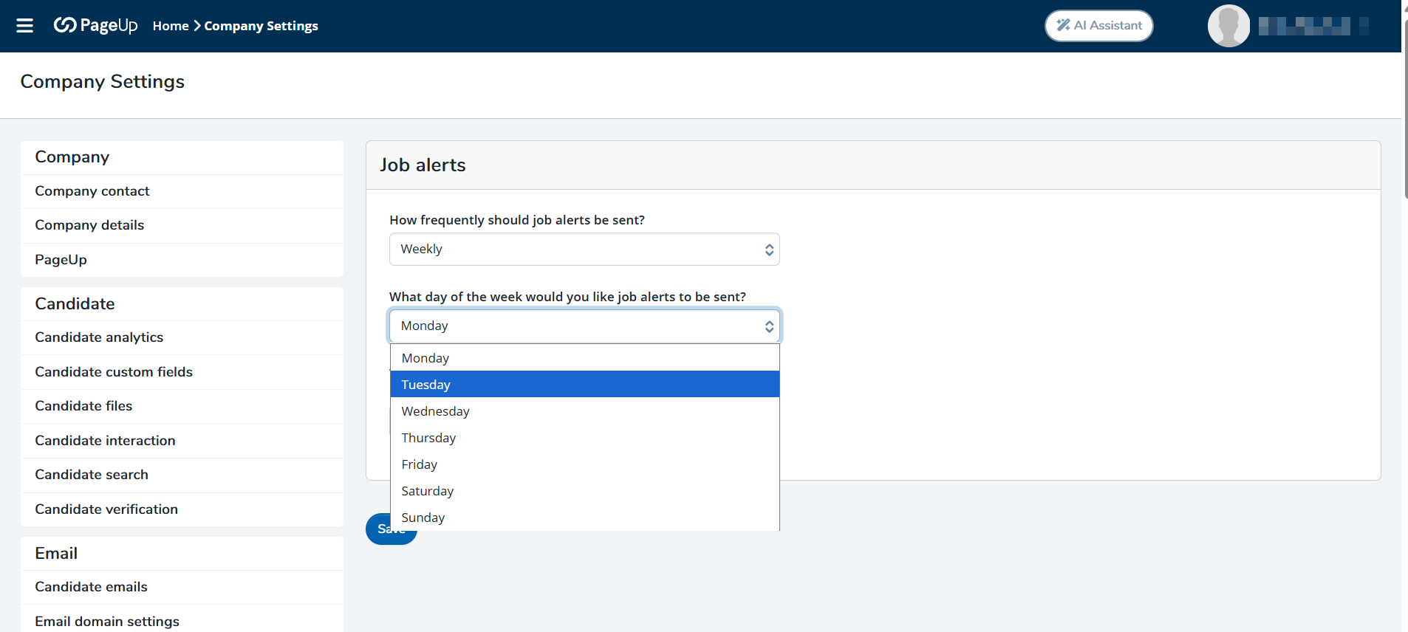1408x632 pixels.
Task: Click the PageUp logo
Action: pyautogui.click(x=95, y=26)
